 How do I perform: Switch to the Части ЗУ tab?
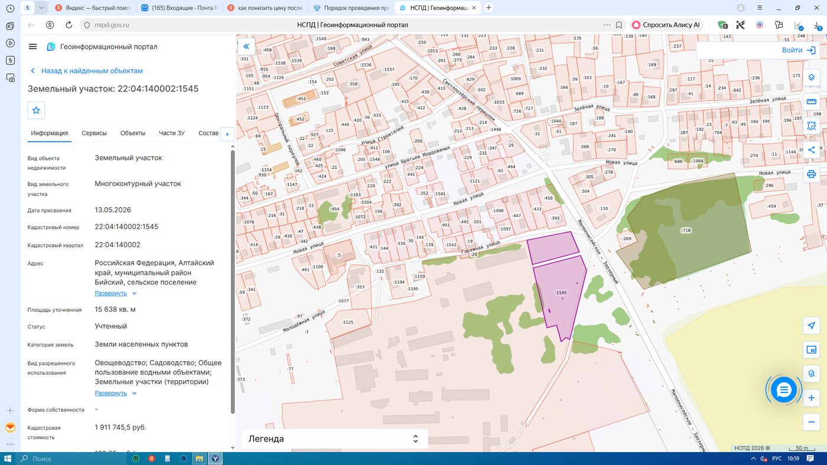[x=172, y=133]
